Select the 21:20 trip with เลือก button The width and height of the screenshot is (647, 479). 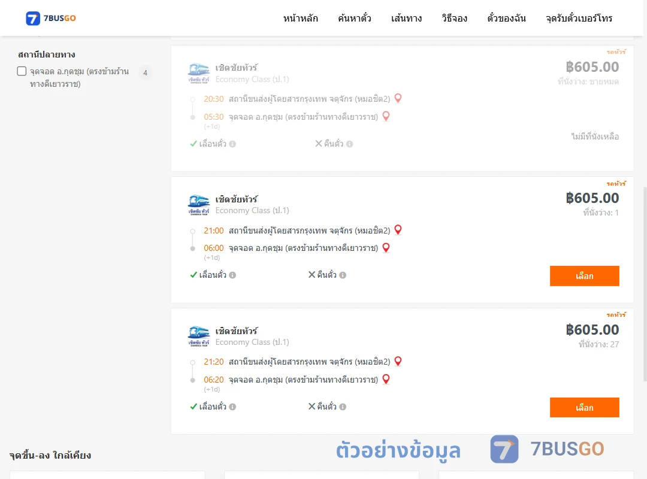pos(584,408)
